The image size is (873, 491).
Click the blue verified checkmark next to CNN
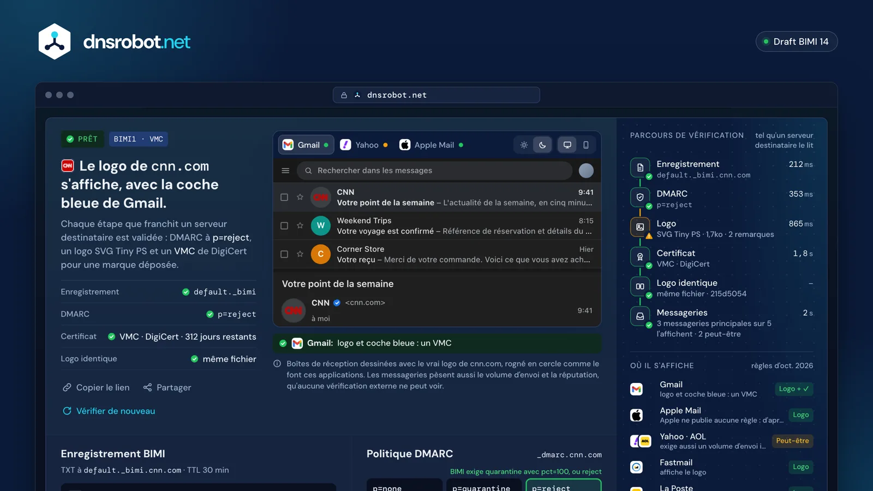pyautogui.click(x=337, y=303)
